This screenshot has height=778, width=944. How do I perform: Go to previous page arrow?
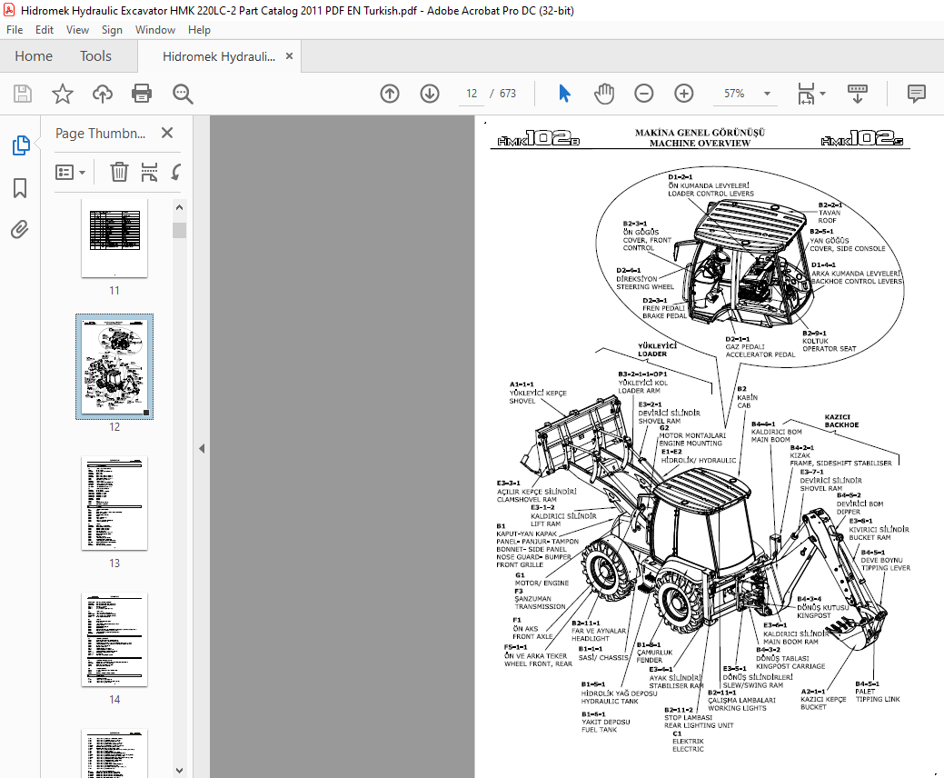(x=390, y=94)
